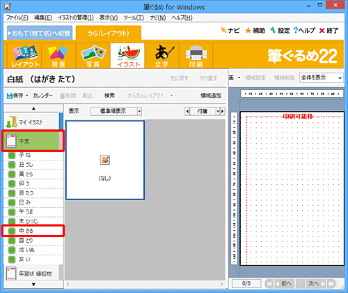
Task: Click the 検索 search button
Action: pyautogui.click(x=109, y=96)
